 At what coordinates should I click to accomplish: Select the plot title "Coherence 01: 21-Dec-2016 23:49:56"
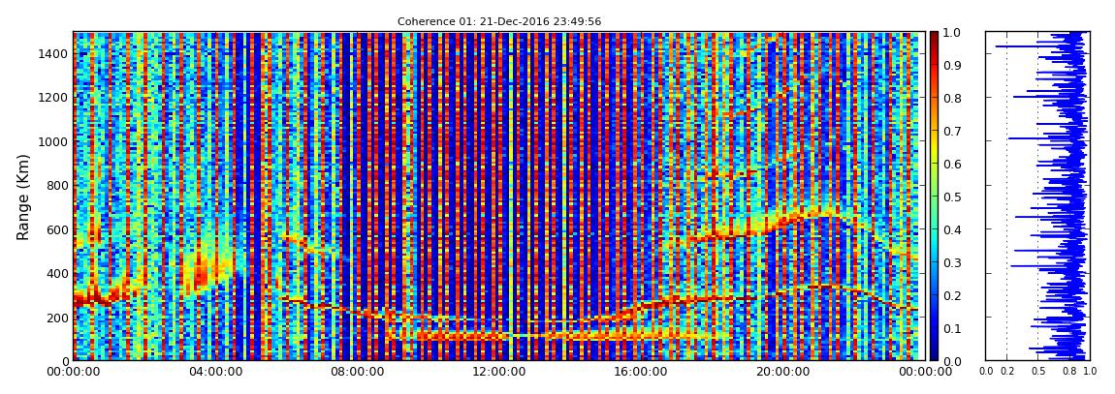click(x=499, y=22)
